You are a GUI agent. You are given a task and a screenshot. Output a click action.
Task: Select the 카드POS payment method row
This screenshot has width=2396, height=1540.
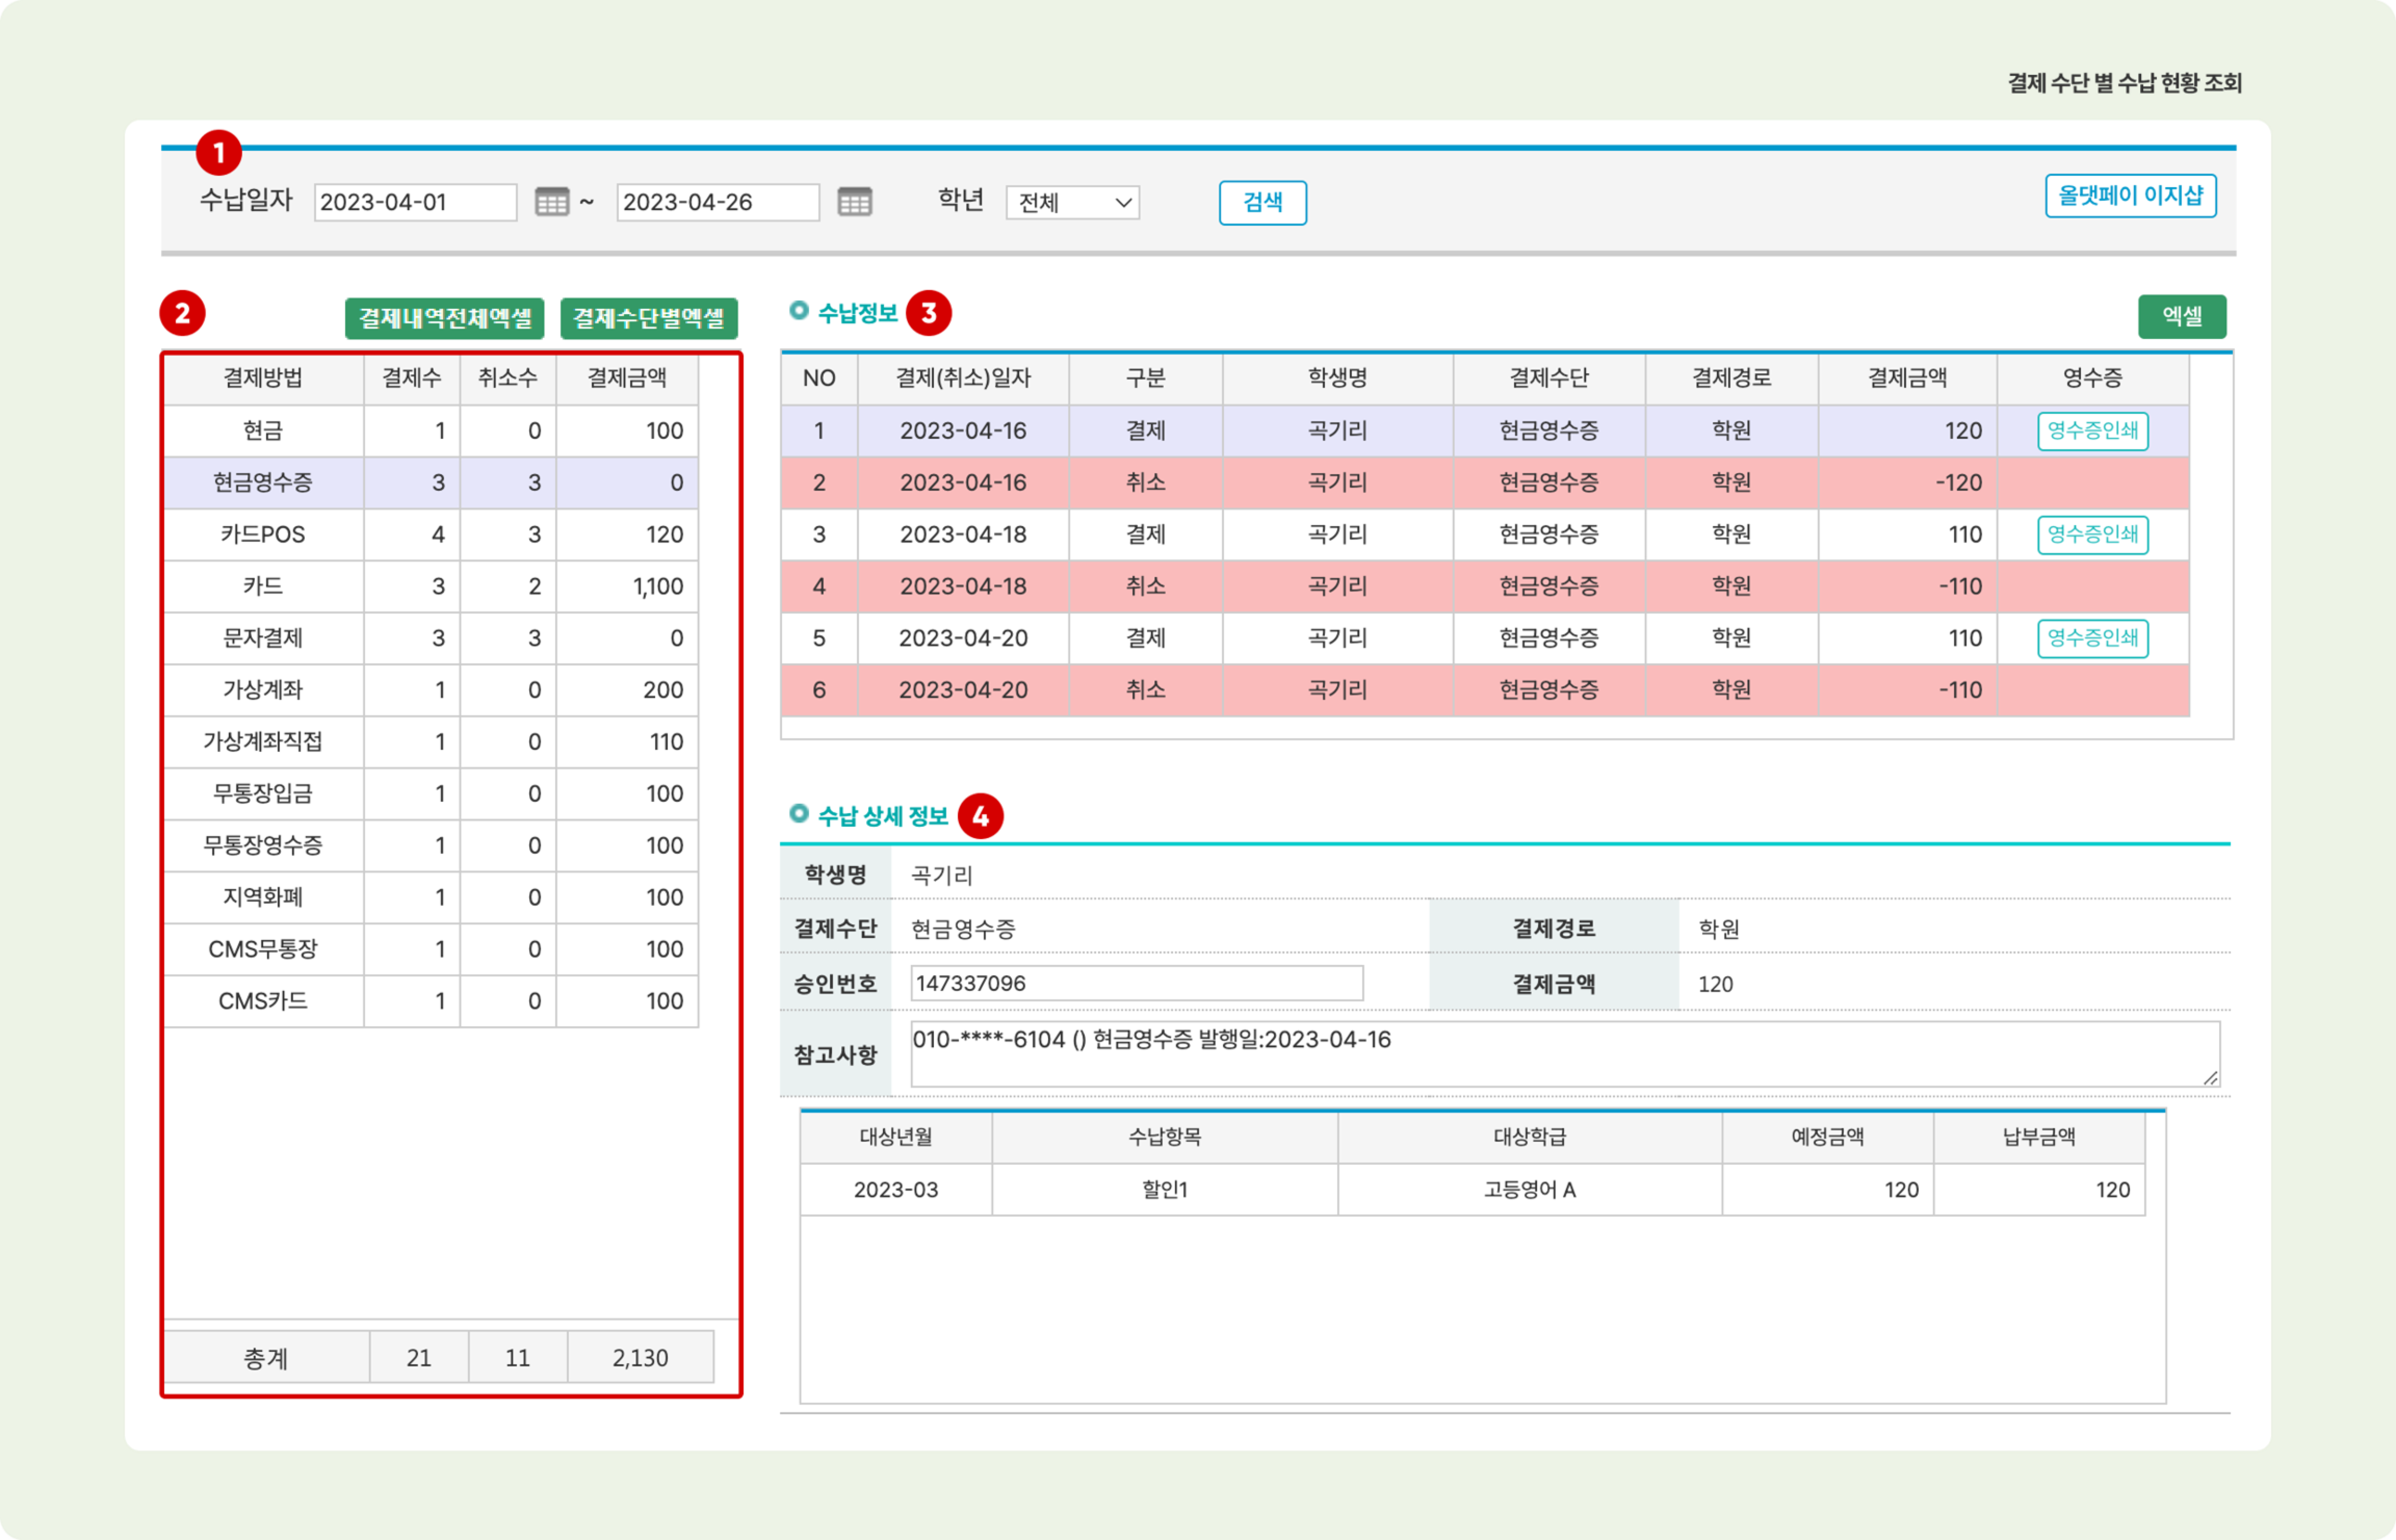[x=263, y=535]
